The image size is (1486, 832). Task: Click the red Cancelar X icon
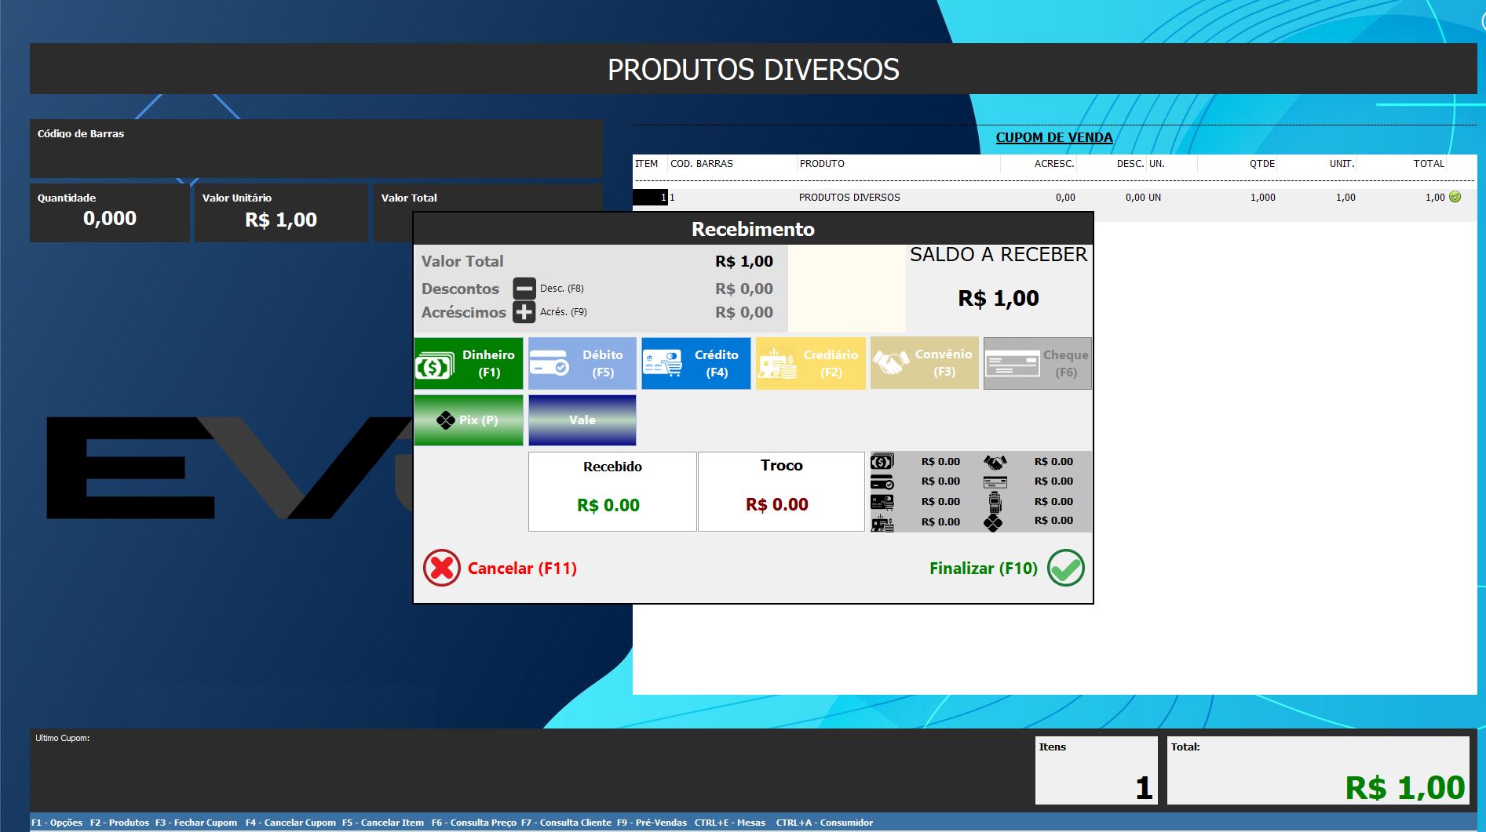coord(442,568)
